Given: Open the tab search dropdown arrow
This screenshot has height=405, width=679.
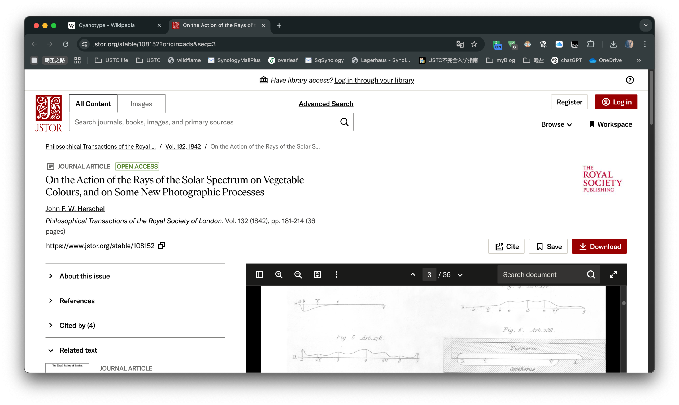Looking at the screenshot, I should (x=645, y=25).
